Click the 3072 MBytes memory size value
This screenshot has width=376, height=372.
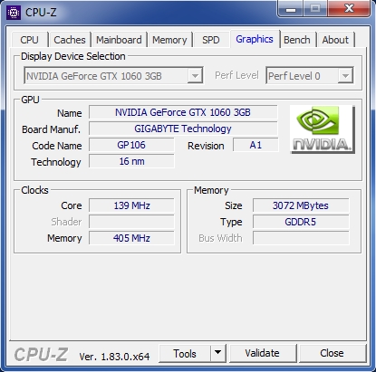pyautogui.click(x=301, y=205)
